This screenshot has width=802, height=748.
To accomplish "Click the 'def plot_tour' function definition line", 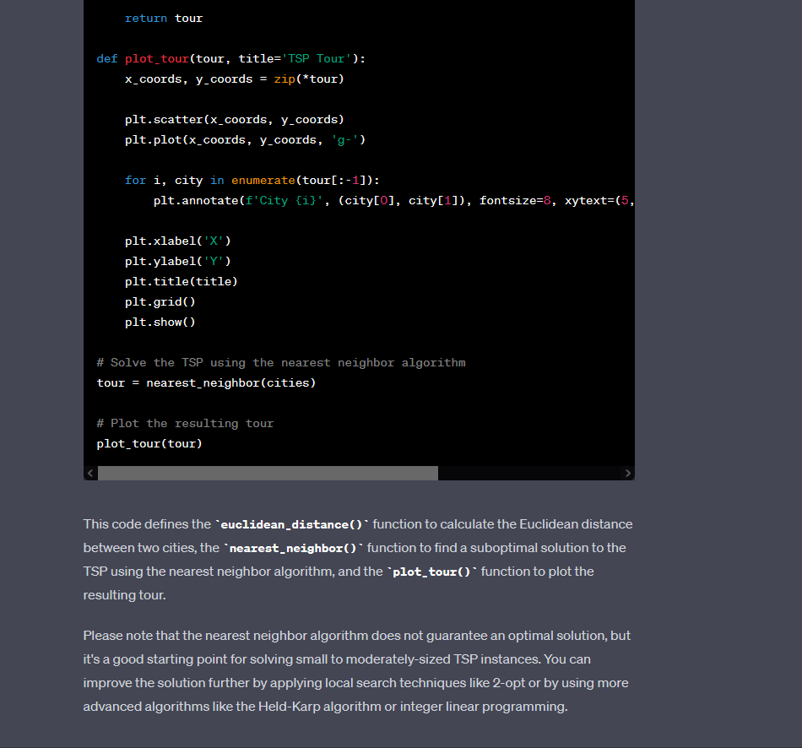I will [x=231, y=59].
